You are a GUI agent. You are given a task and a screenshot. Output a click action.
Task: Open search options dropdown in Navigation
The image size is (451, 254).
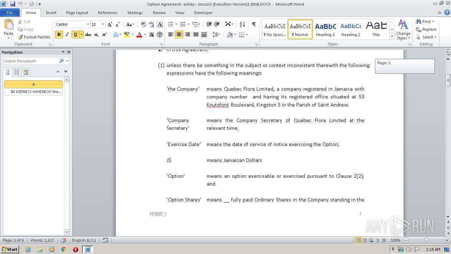(67, 61)
